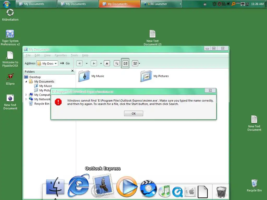Select Desktop in folder tree

(35, 77)
